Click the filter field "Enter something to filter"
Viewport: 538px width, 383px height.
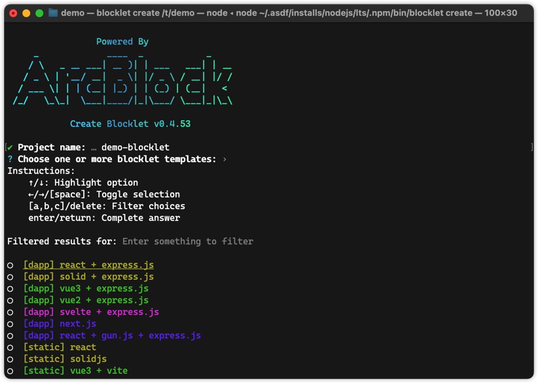[188, 241]
